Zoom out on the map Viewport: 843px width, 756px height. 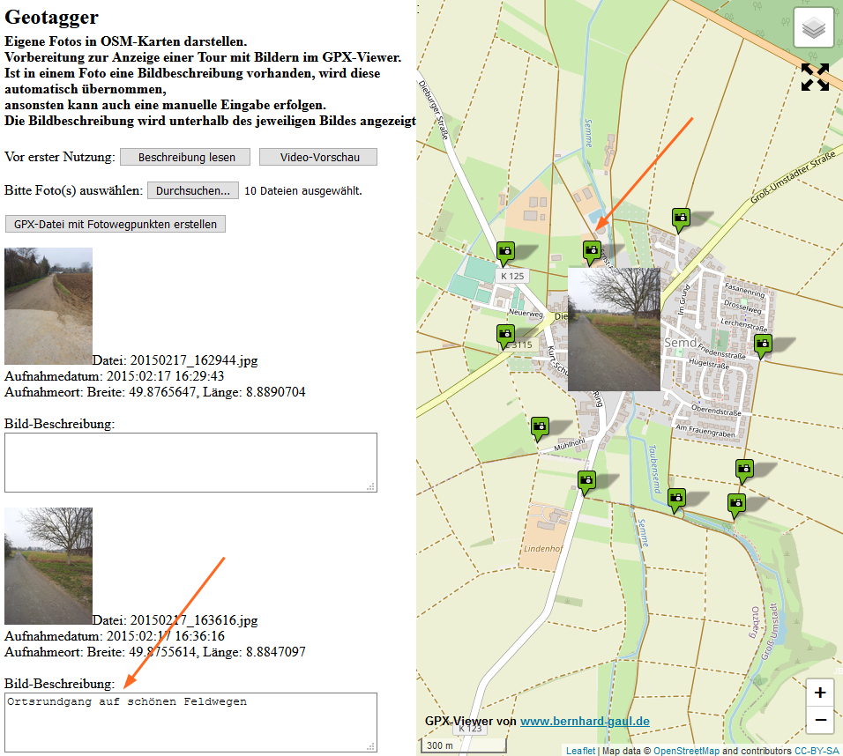click(820, 720)
